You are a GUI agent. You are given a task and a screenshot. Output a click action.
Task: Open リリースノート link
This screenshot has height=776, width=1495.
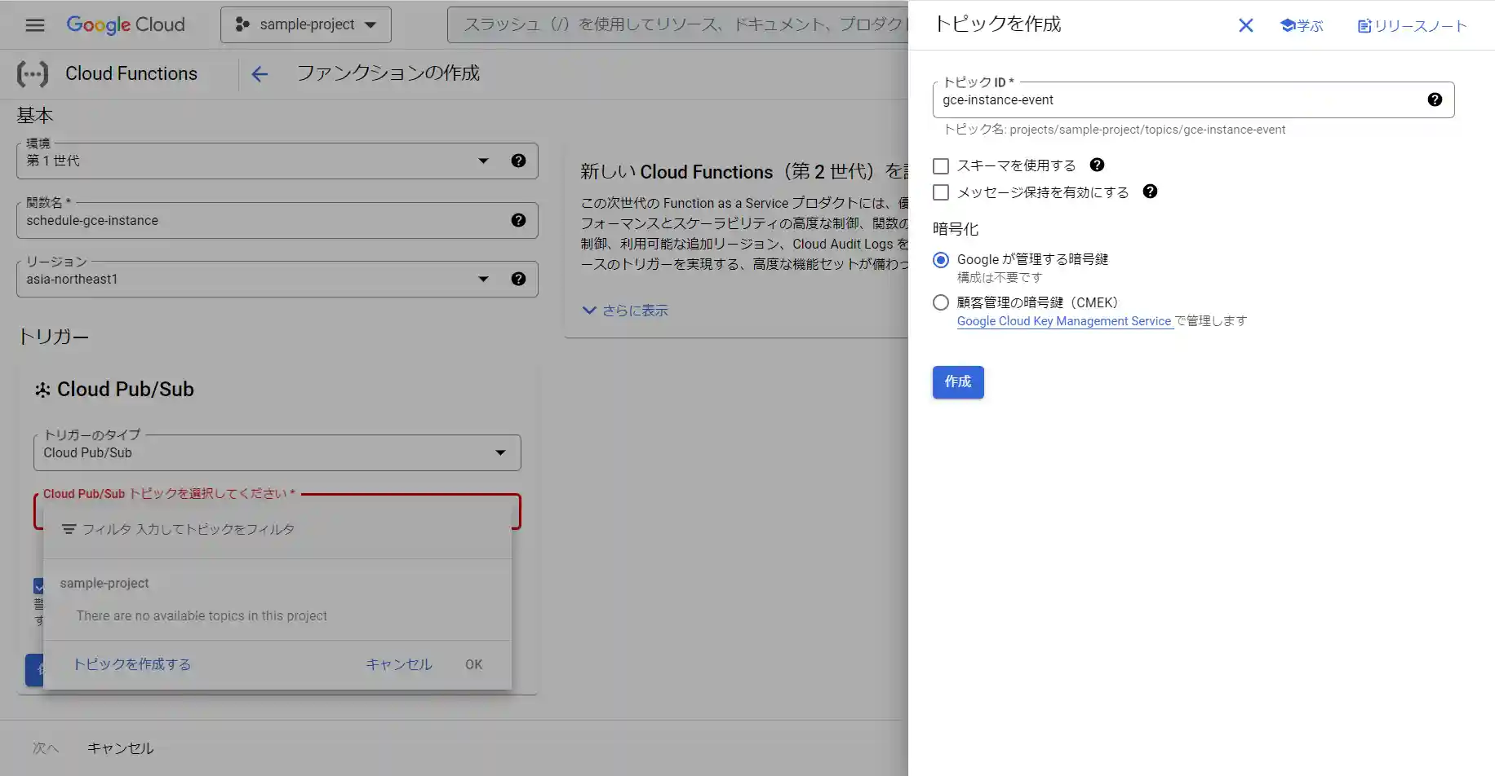pos(1412,25)
